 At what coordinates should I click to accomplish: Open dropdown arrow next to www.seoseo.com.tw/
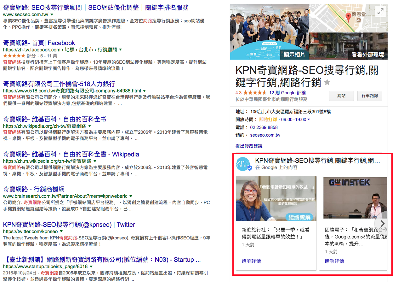tap(52, 15)
